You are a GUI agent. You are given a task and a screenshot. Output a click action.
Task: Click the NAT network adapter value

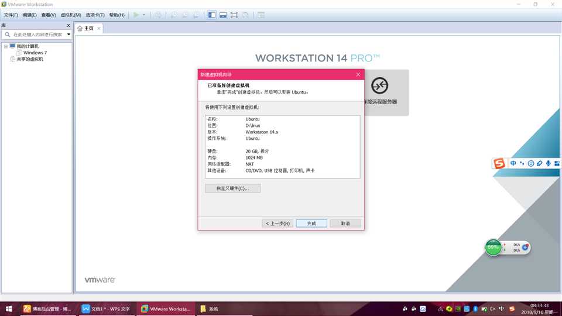coord(249,164)
